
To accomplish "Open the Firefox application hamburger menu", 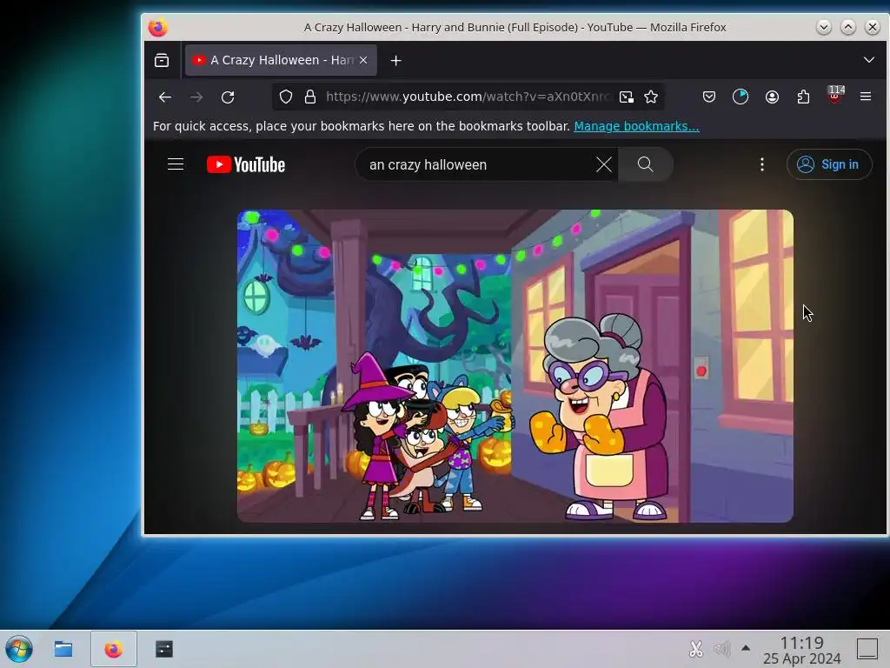I will click(x=866, y=97).
